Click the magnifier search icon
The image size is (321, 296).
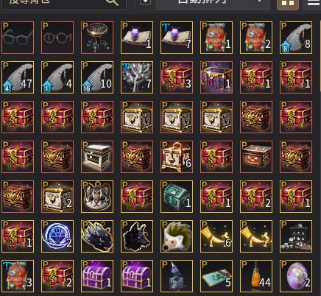coord(112,2)
